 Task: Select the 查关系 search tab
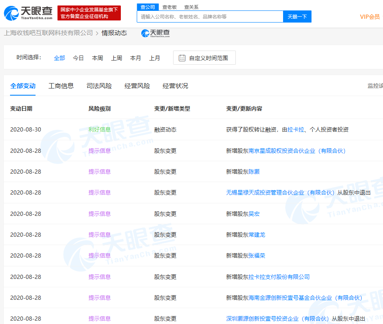pyautogui.click(x=191, y=8)
